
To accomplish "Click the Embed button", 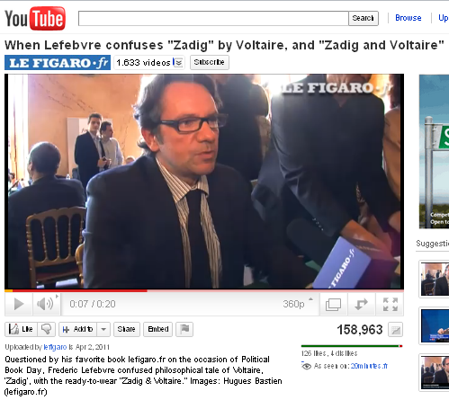I will (158, 329).
